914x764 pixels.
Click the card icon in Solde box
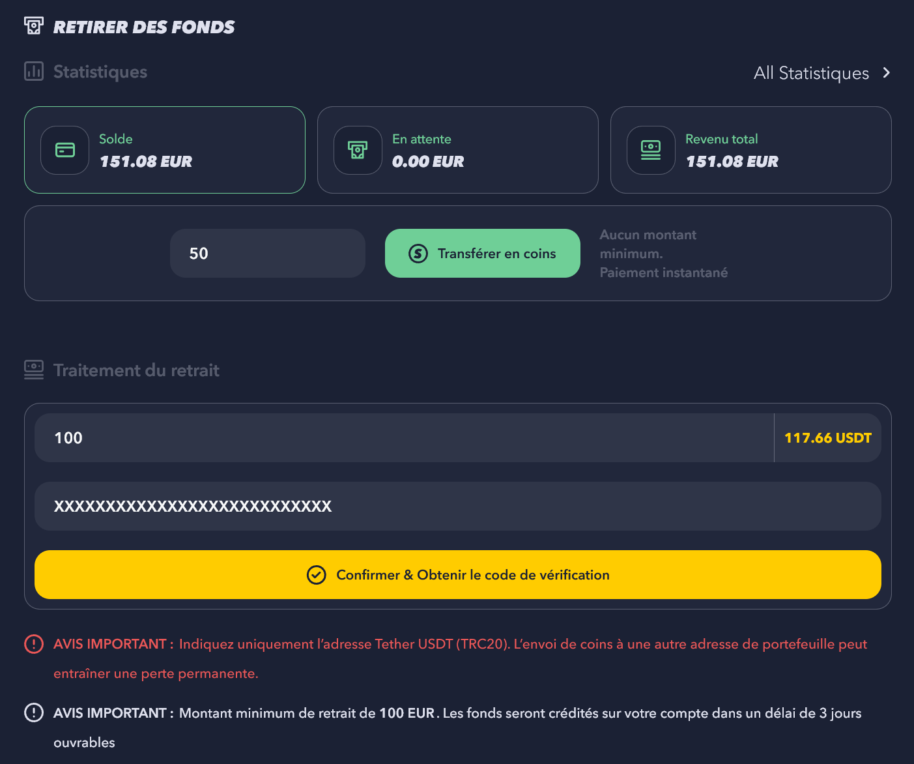click(x=65, y=150)
